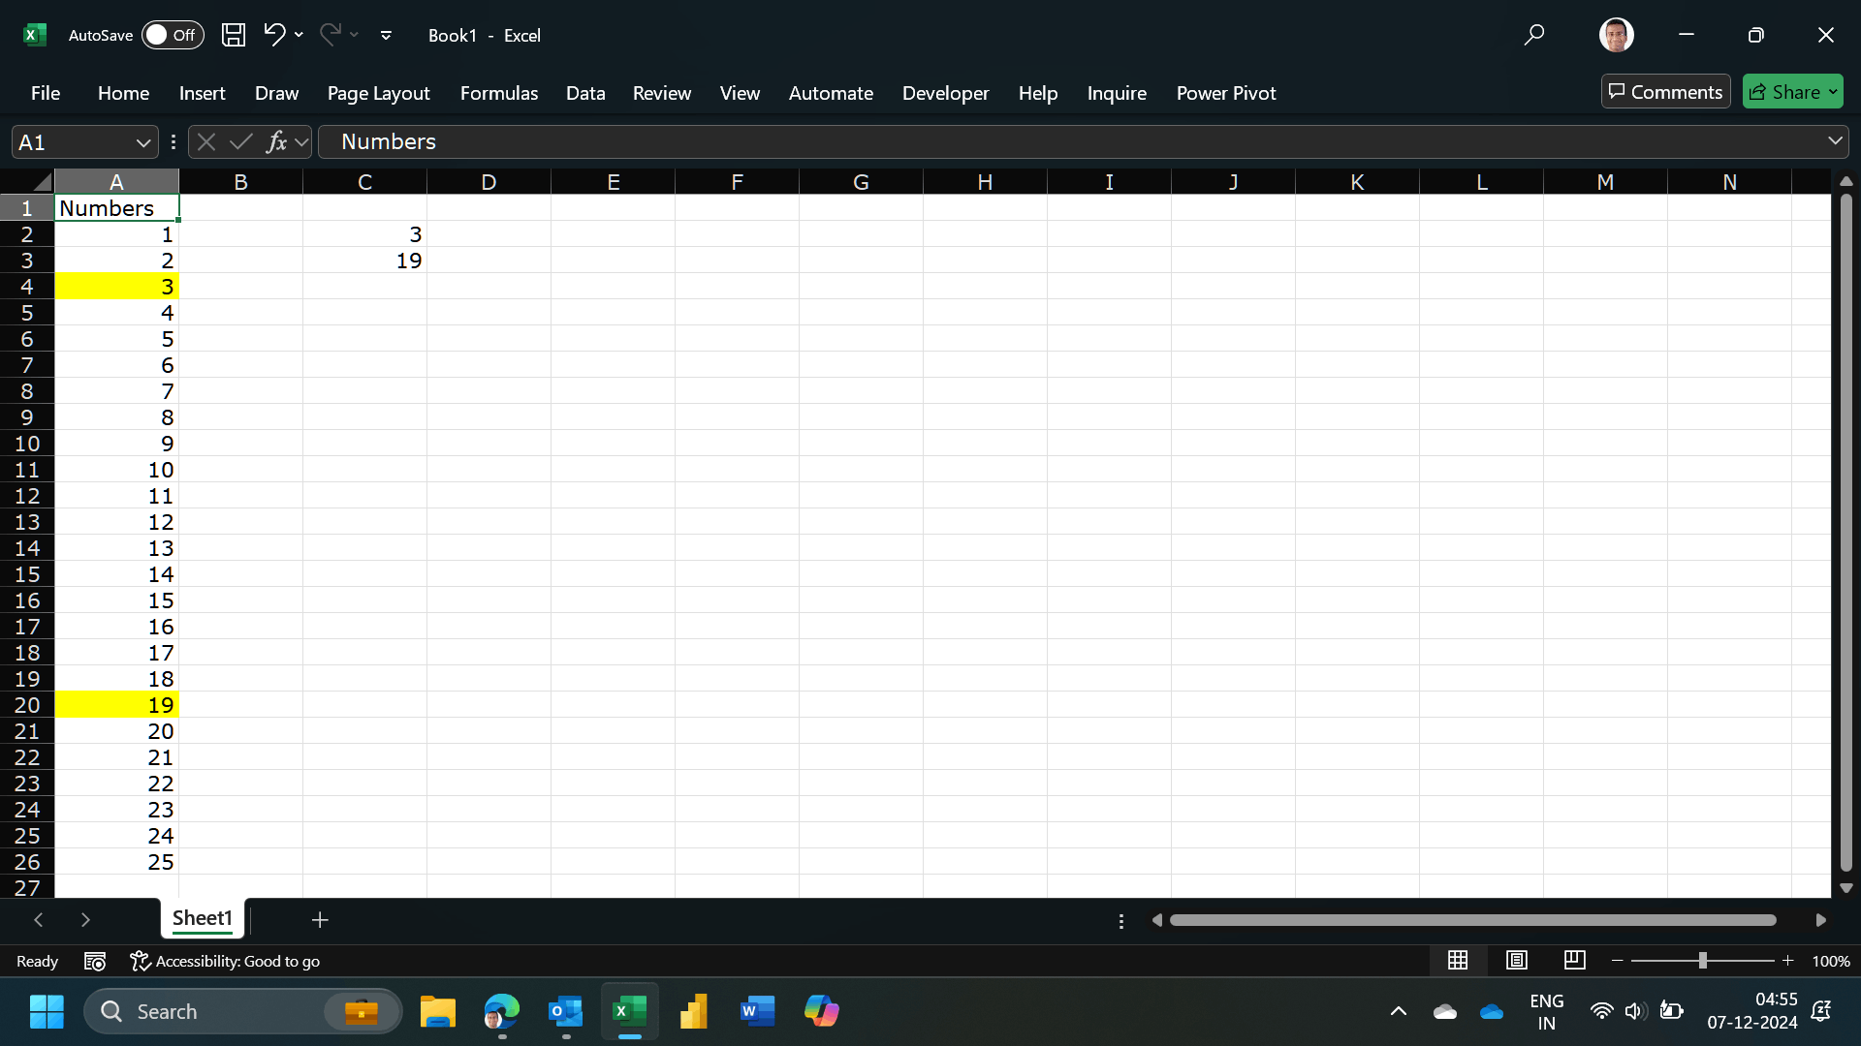Select yellow highlighted cell with 19
Viewport: 1861px width, 1046px height.
pyautogui.click(x=117, y=705)
